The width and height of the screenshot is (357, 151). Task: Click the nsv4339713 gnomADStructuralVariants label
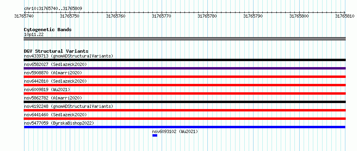pos(69,56)
